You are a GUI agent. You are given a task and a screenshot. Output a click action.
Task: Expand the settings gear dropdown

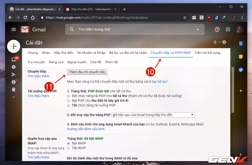tap(224, 42)
